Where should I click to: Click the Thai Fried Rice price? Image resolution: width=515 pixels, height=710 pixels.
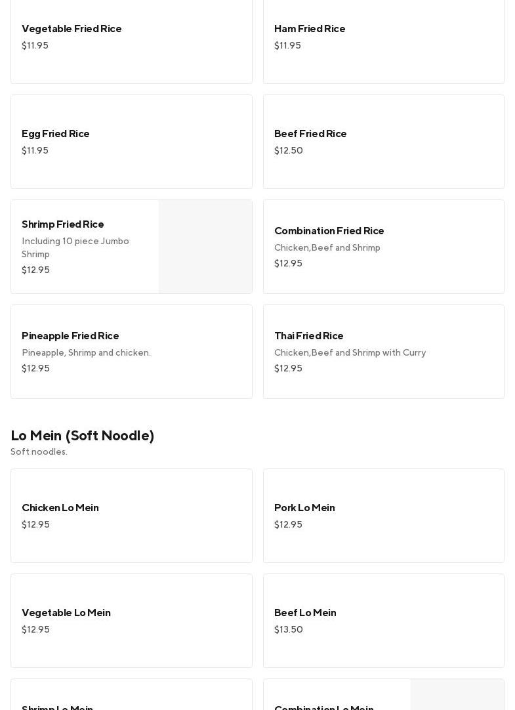[288, 369]
